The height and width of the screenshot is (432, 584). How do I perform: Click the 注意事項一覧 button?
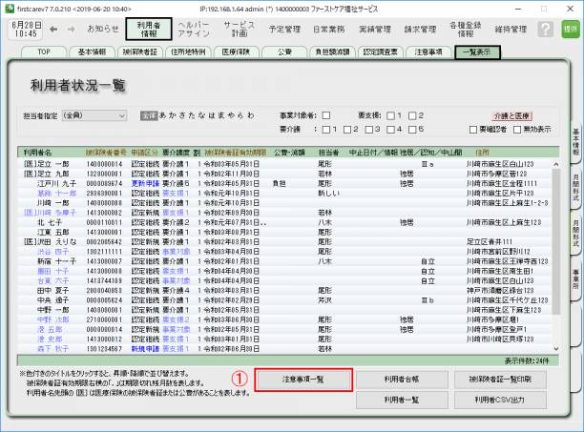click(x=303, y=380)
